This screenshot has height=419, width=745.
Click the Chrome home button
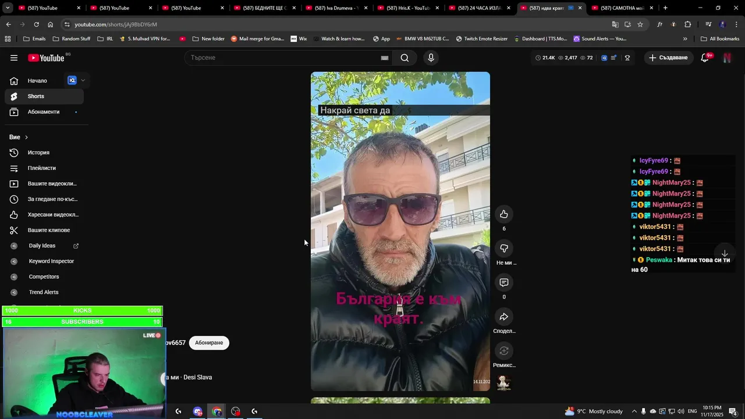pos(51,24)
